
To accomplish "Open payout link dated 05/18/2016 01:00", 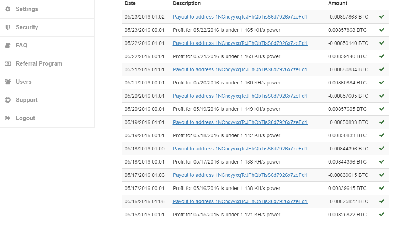I will pyautogui.click(x=240, y=149).
